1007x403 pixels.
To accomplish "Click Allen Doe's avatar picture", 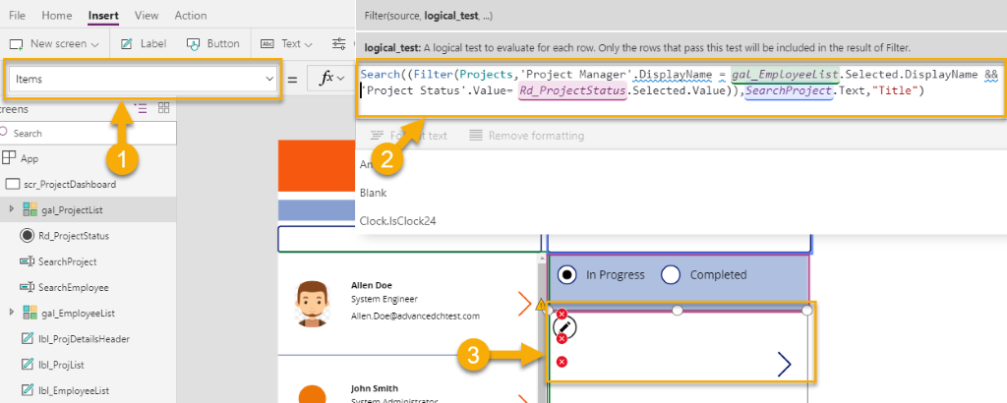I will [x=312, y=303].
